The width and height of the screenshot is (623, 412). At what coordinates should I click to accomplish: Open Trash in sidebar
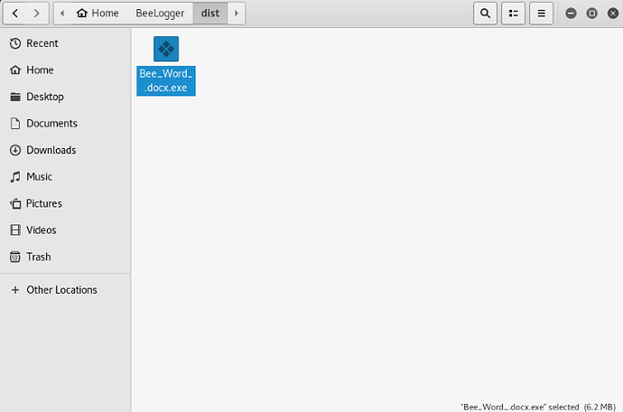(38, 257)
